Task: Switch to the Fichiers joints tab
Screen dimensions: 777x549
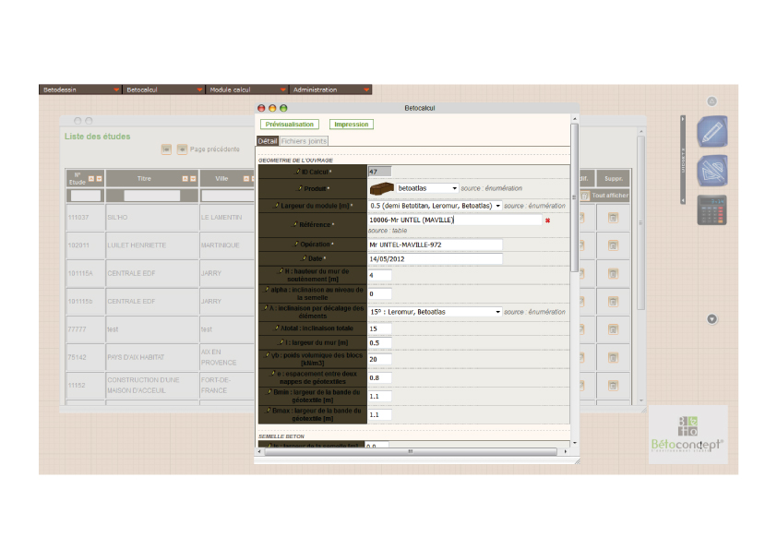Action: pos(304,141)
